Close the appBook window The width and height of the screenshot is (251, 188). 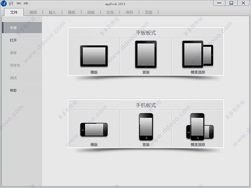point(243,3)
